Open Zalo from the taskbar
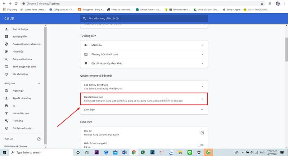 pos(171,152)
